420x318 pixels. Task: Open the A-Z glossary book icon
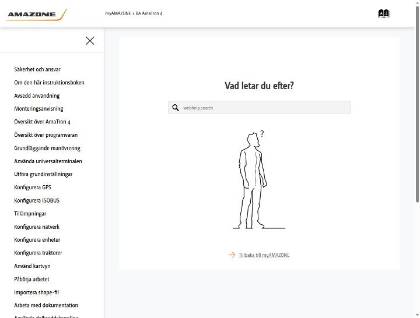click(384, 13)
